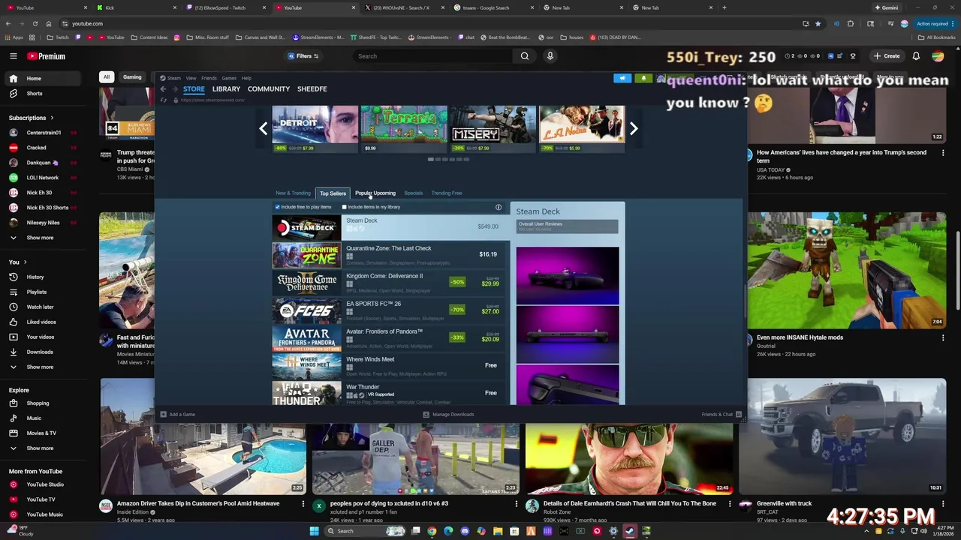Click YouTube search input field
The image size is (961, 540).
click(x=432, y=56)
